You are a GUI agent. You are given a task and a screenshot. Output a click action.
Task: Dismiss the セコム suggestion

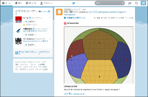[x=50, y=17]
